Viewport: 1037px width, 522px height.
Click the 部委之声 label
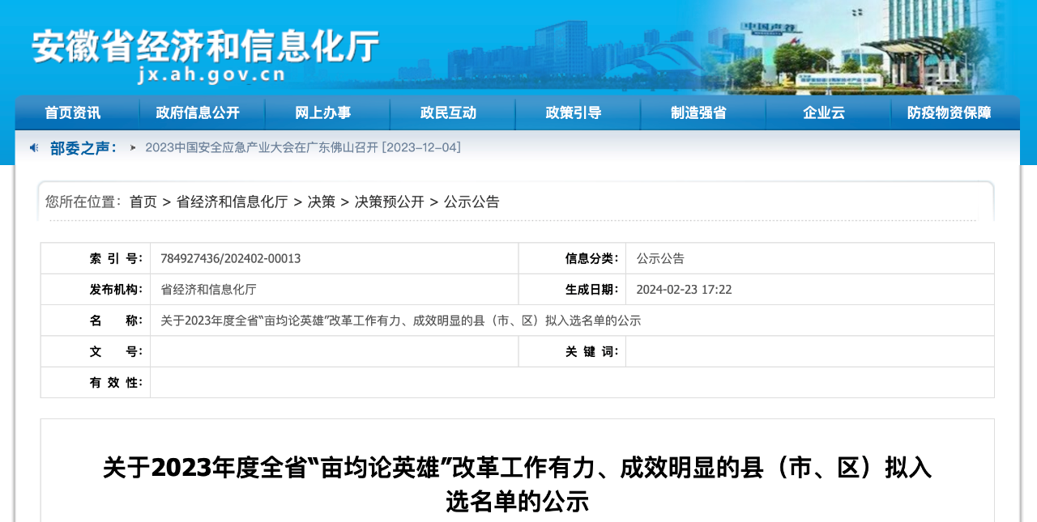click(83, 148)
